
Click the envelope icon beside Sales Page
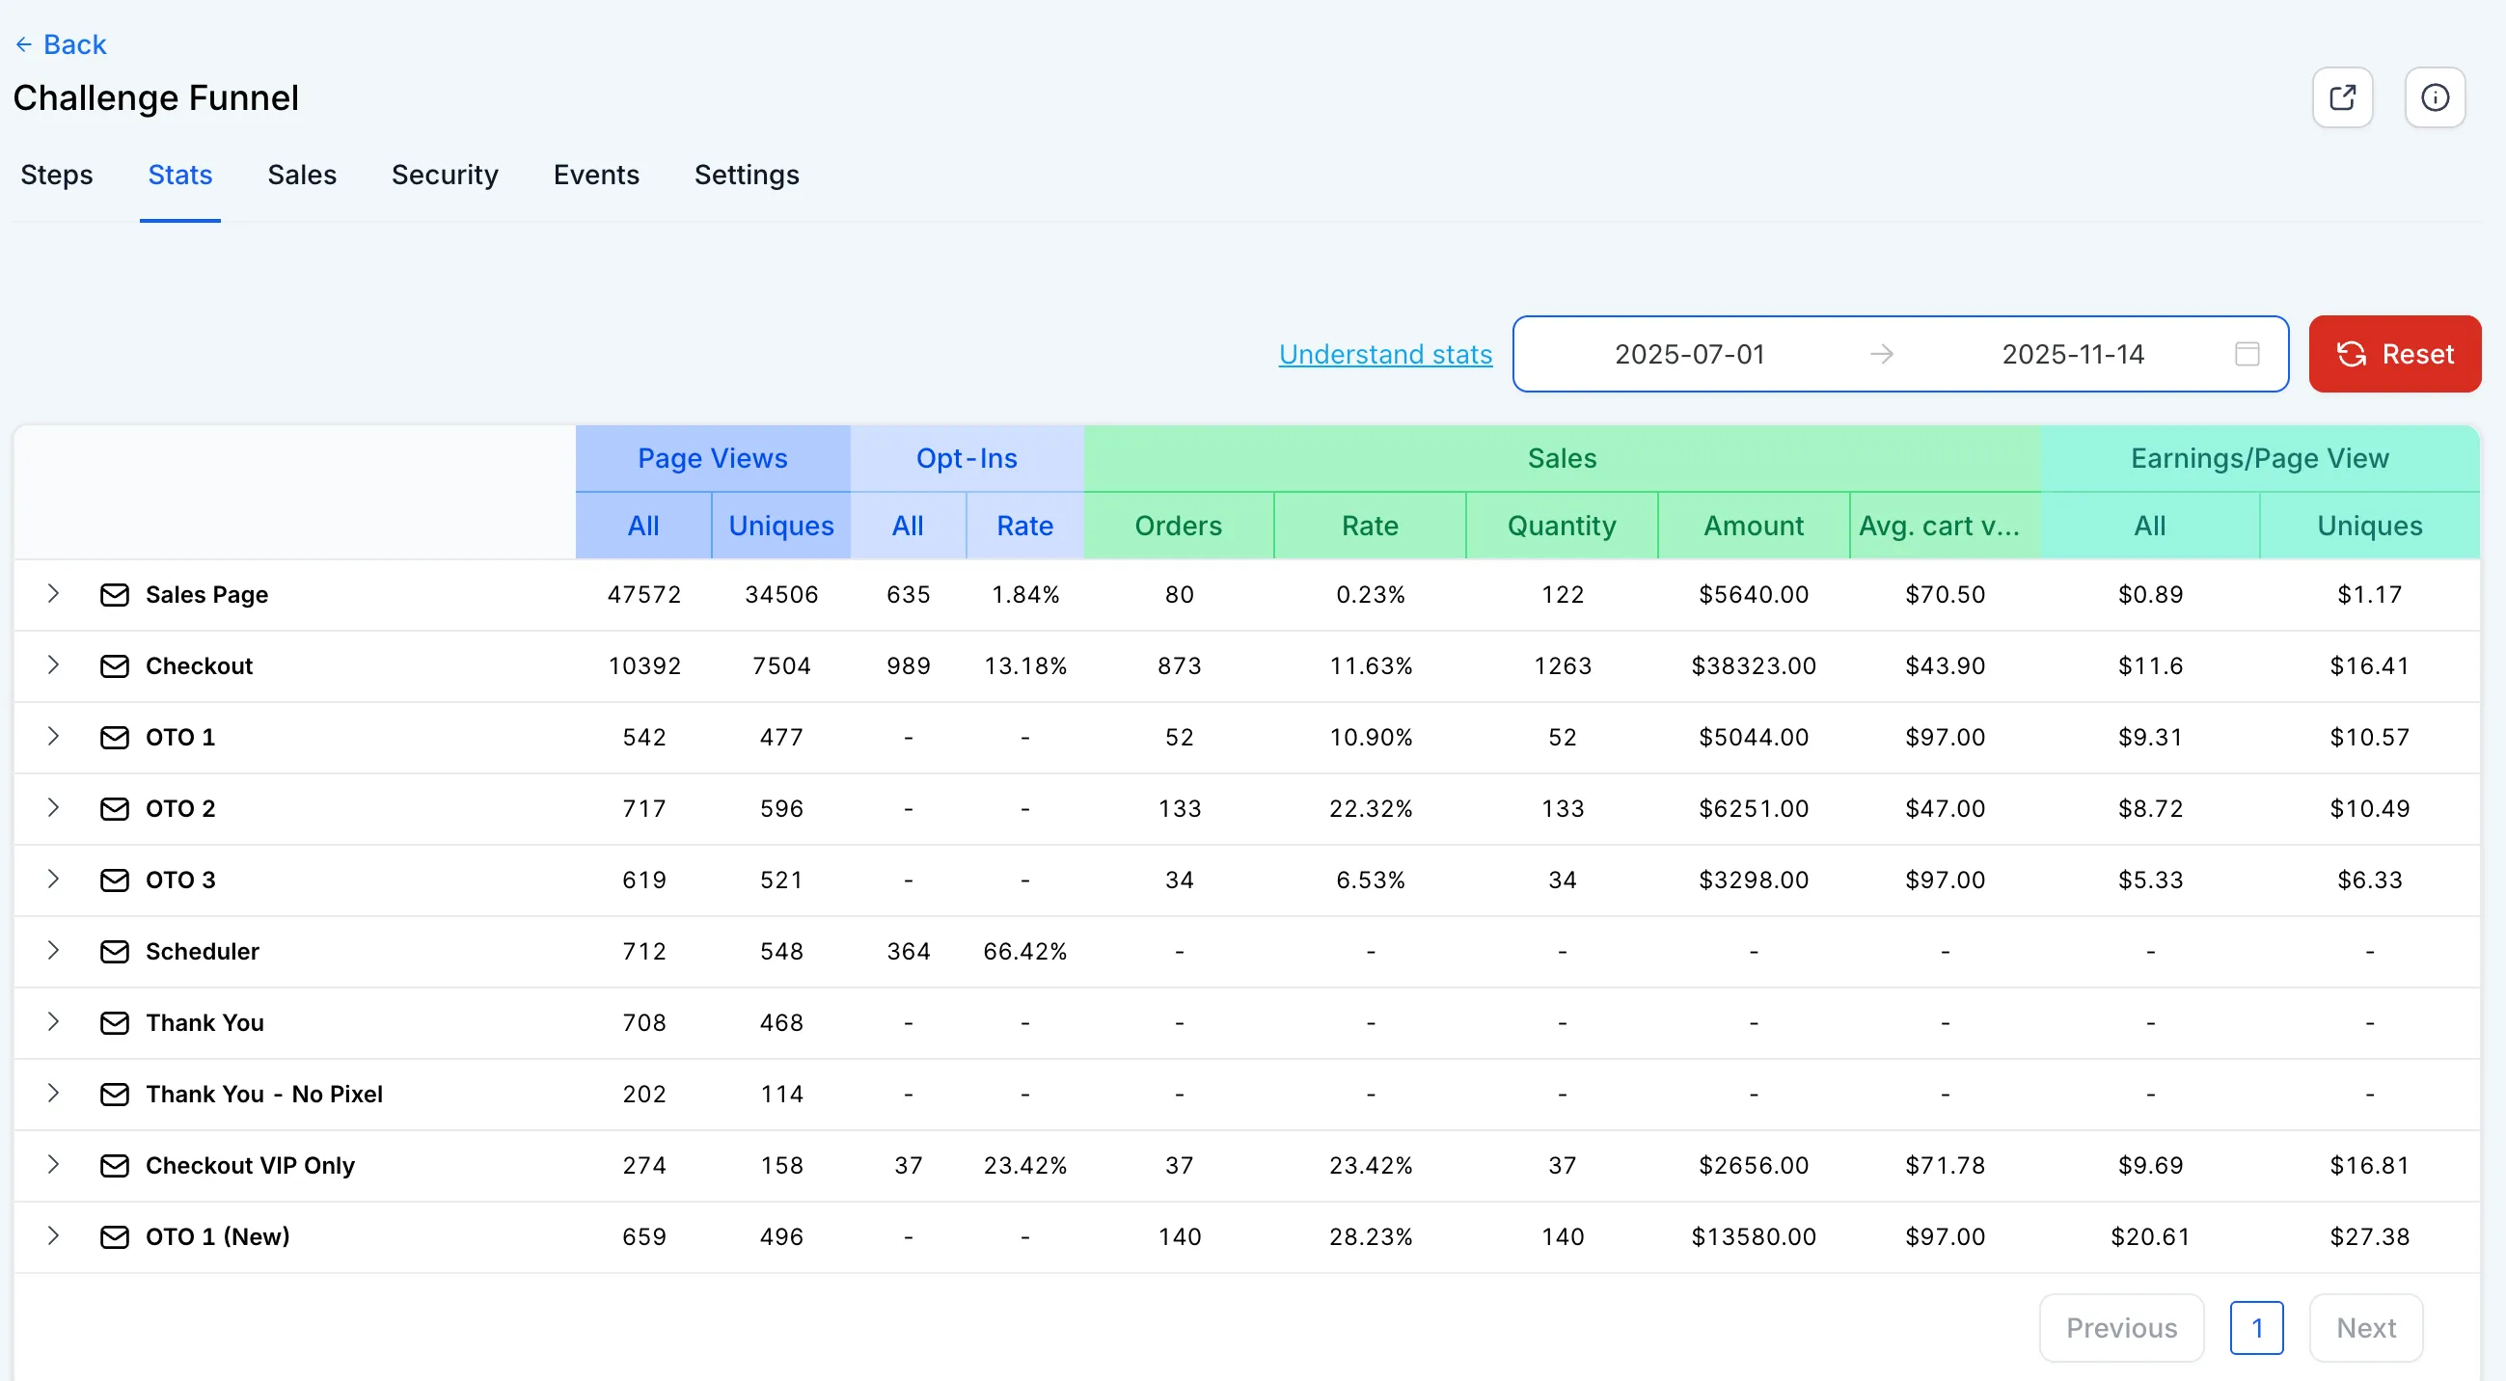click(115, 594)
